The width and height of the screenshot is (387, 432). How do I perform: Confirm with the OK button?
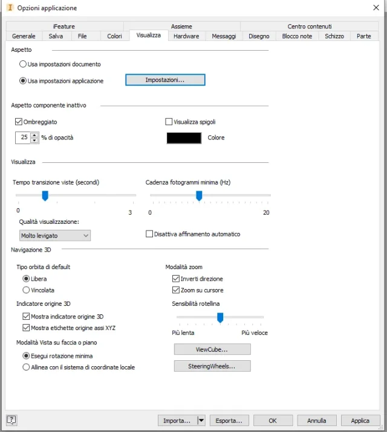click(x=273, y=421)
